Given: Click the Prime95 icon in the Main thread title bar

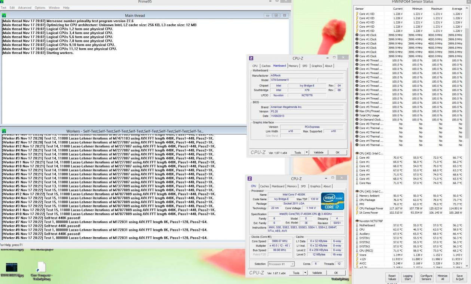Looking at the screenshot, I should click(4, 16).
